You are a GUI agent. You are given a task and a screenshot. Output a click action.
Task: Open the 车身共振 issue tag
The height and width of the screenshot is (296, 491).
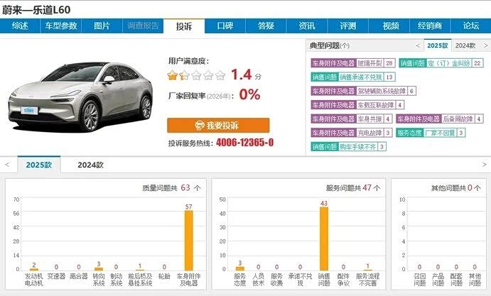pos(352,119)
